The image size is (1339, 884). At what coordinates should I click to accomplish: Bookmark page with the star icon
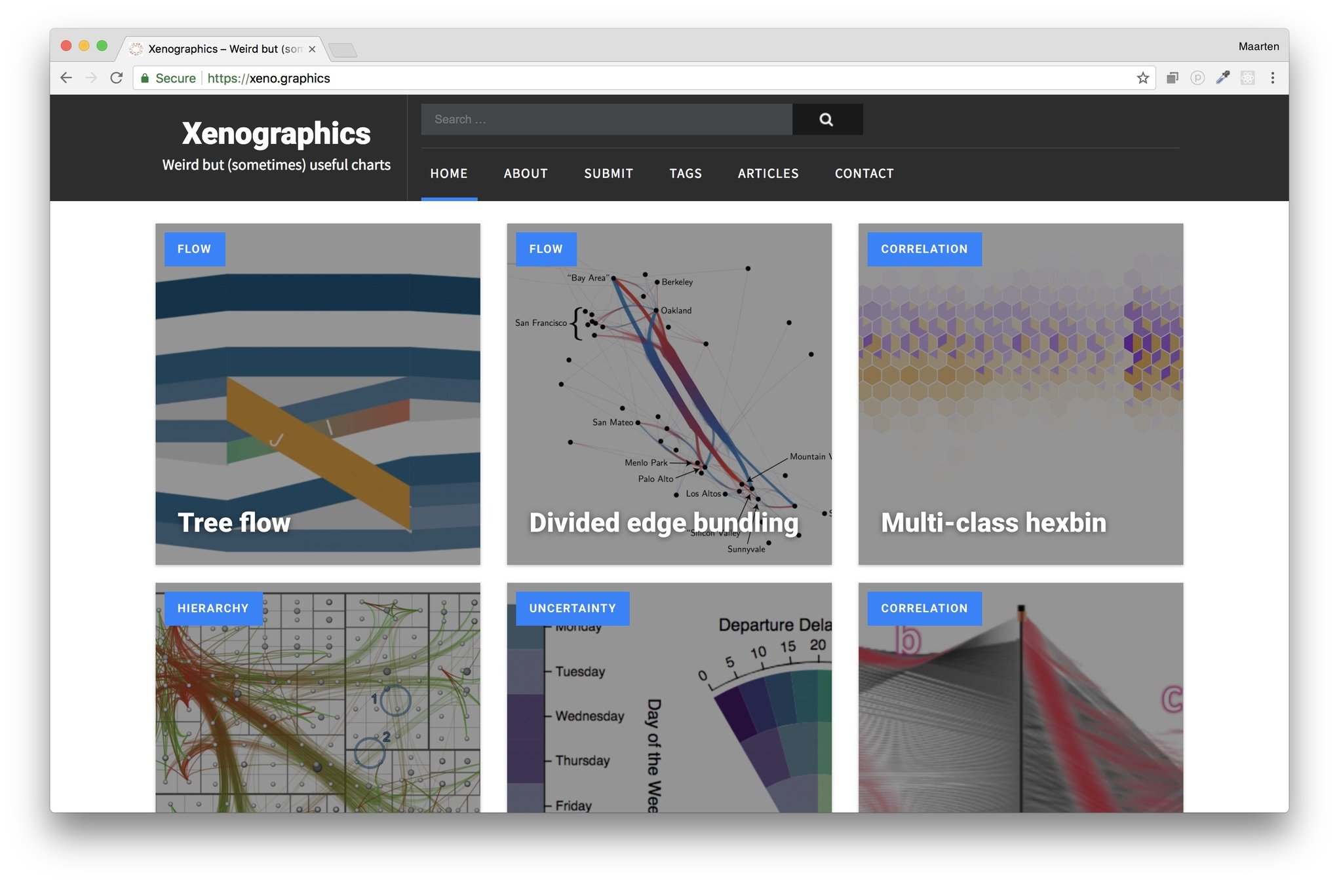(1142, 78)
